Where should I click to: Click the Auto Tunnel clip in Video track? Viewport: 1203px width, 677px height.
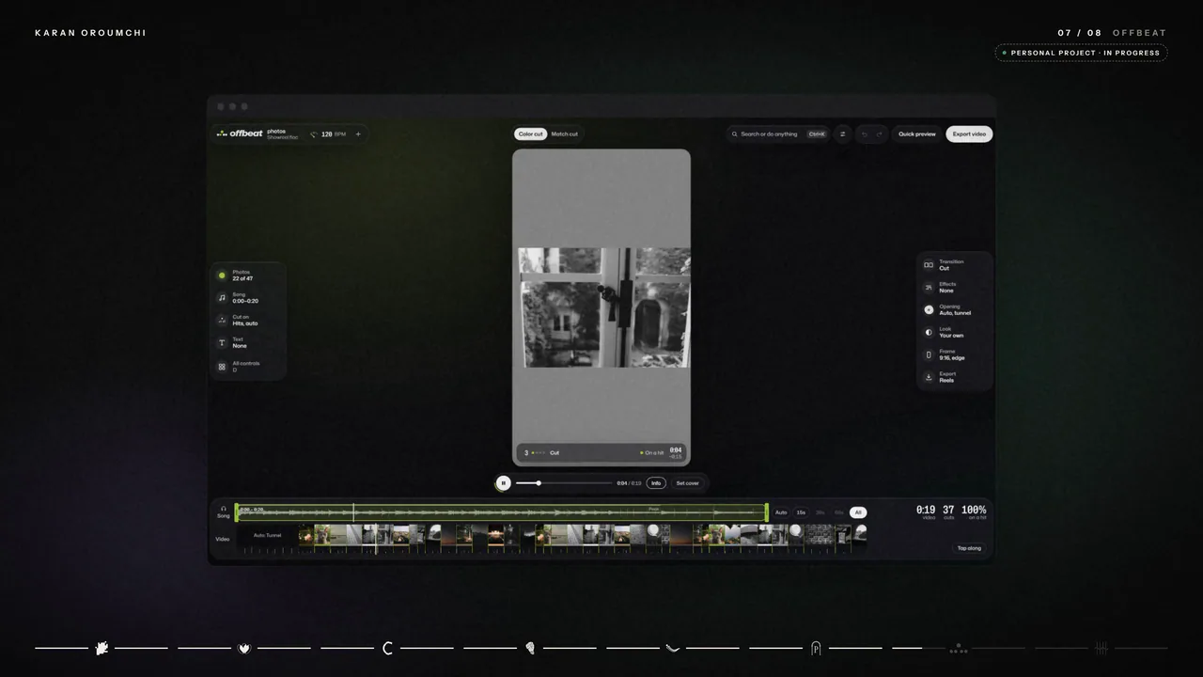[267, 536]
